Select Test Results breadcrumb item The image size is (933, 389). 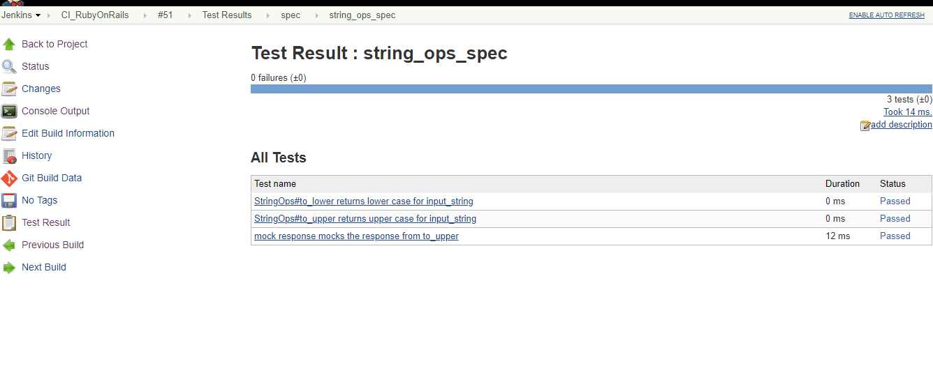pos(227,15)
